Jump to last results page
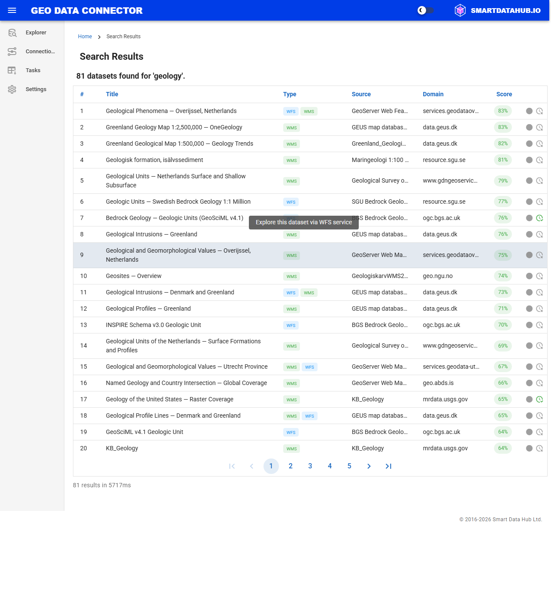 pos(388,466)
